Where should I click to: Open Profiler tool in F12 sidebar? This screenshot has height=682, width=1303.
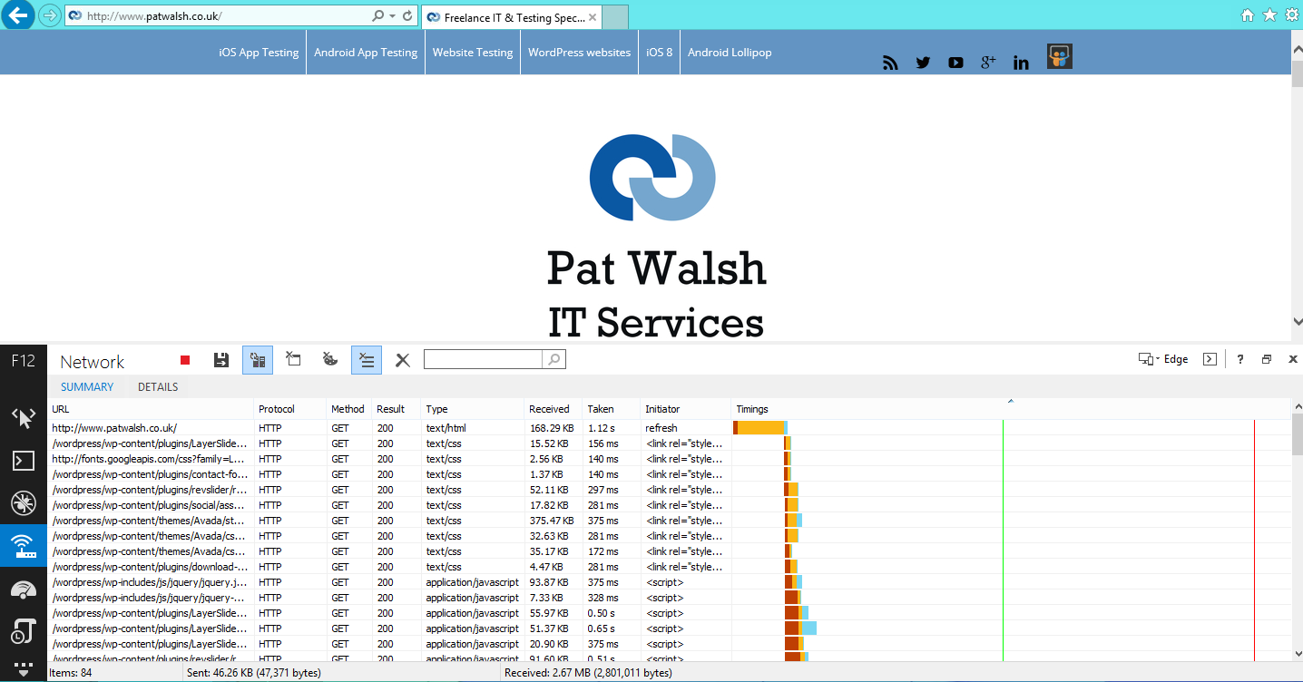point(24,631)
